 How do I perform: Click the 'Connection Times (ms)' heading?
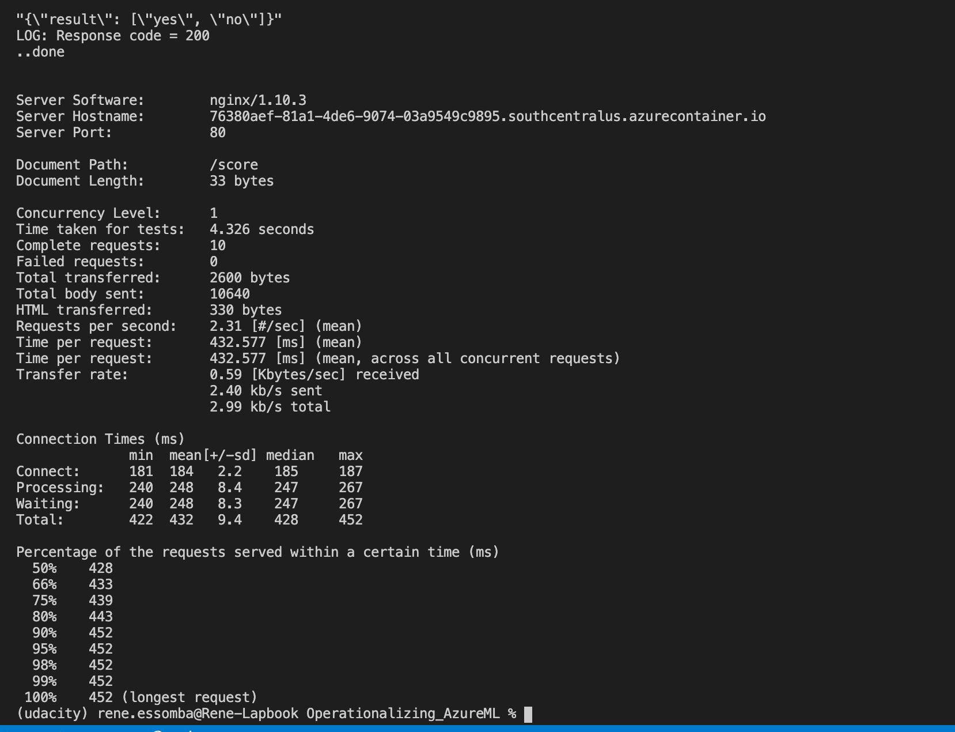100,439
